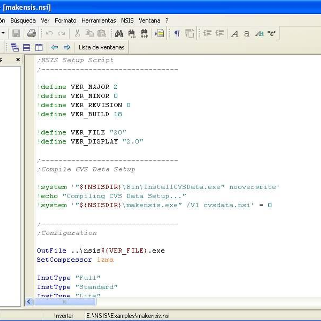Undo the last edit
321x321 pixels.
click(x=49, y=33)
